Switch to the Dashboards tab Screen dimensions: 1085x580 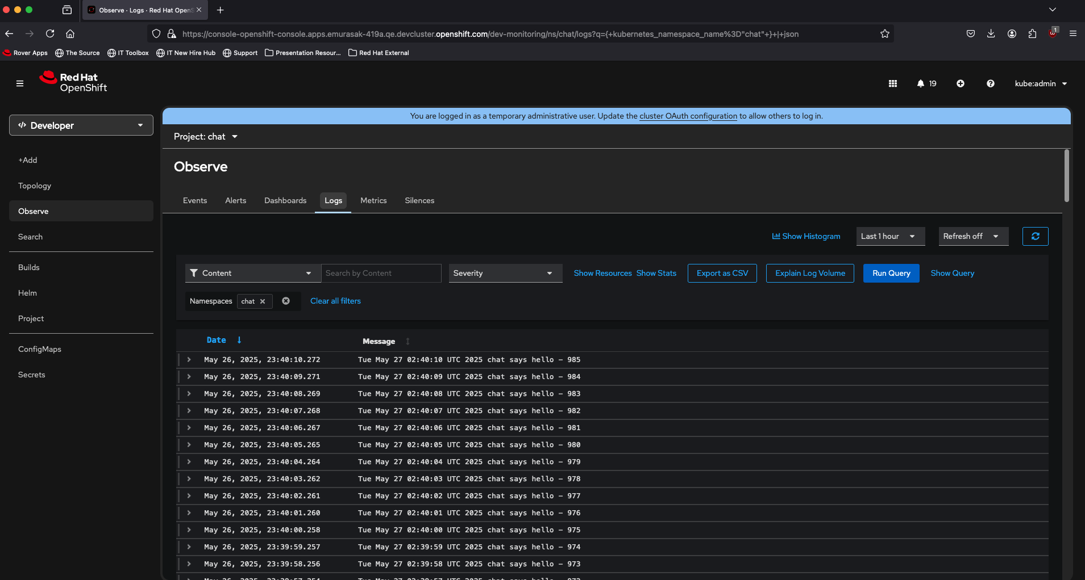pos(285,200)
